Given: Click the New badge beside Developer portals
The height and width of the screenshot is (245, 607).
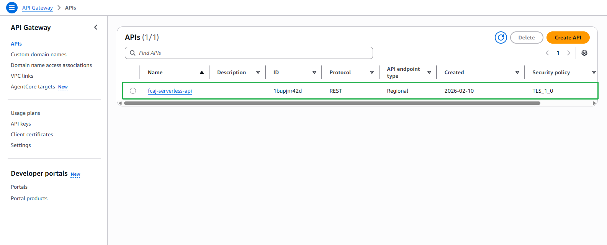Looking at the screenshot, I should pos(75,174).
